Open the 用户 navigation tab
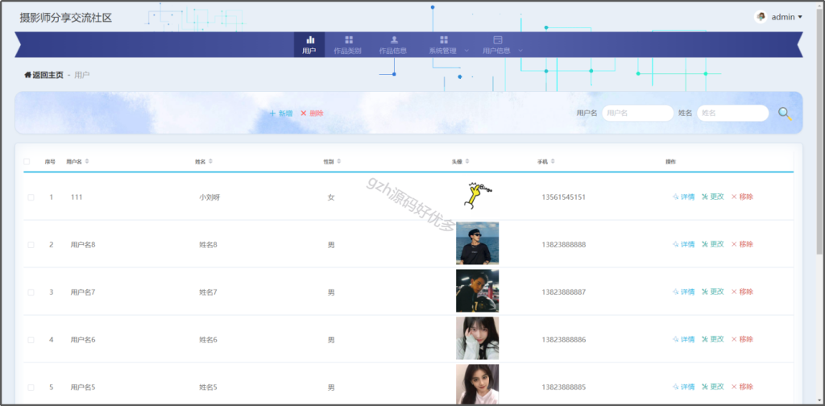This screenshot has width=825, height=406. coord(309,44)
